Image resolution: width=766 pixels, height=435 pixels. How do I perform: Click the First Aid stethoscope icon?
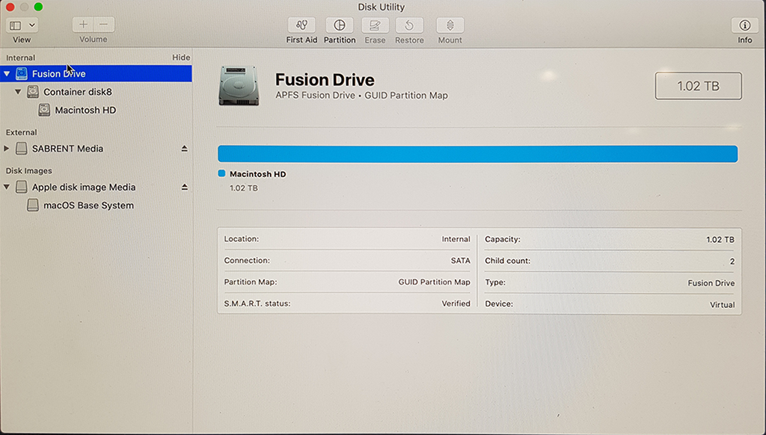pyautogui.click(x=301, y=25)
